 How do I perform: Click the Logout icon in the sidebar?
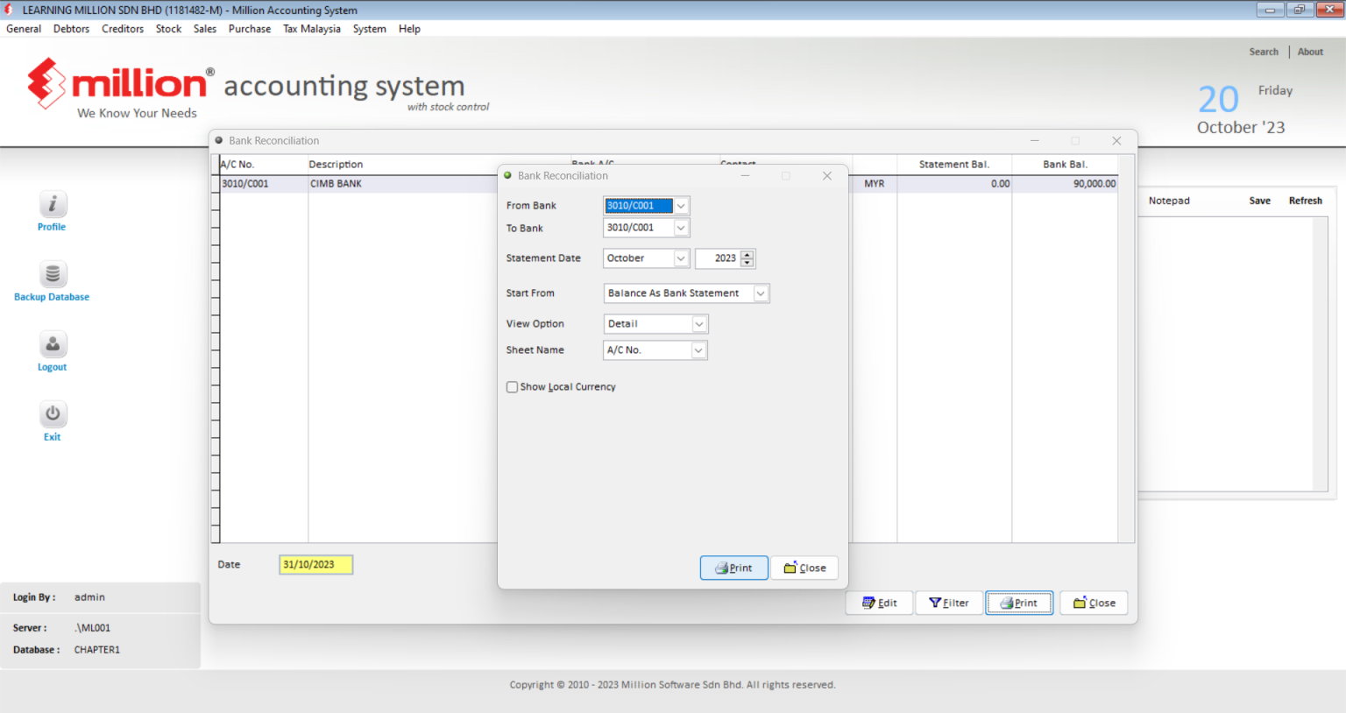coord(52,344)
